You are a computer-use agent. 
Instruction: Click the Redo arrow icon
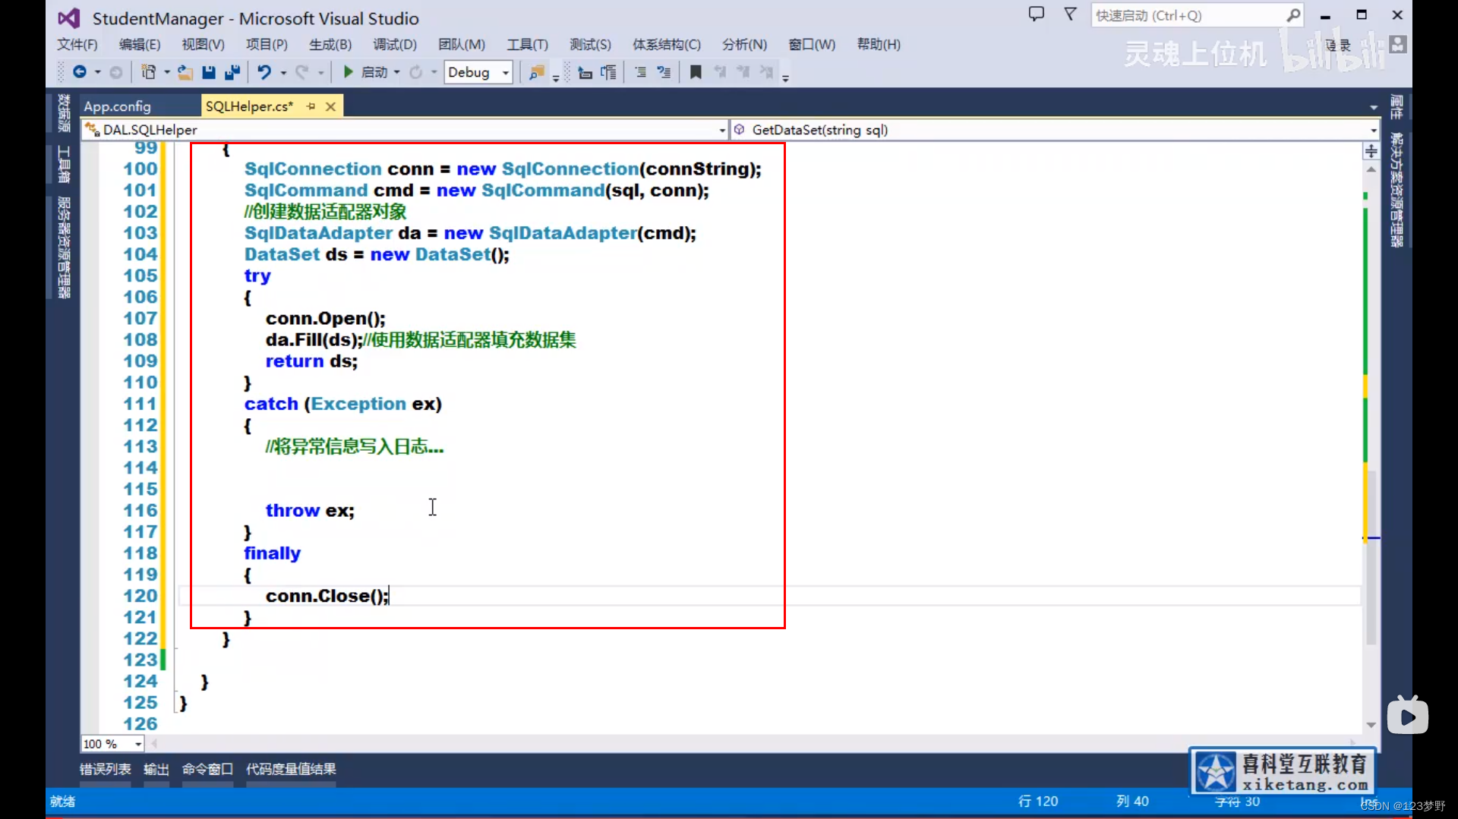301,72
